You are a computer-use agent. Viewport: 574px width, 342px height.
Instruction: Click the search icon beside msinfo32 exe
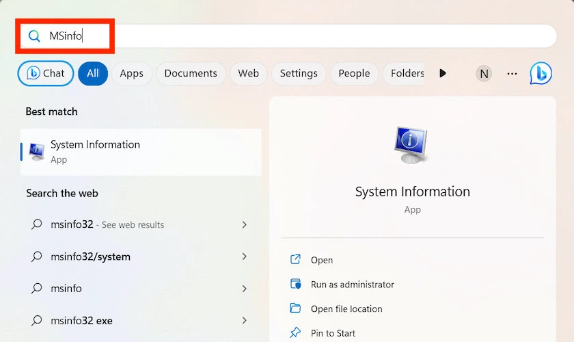37,321
